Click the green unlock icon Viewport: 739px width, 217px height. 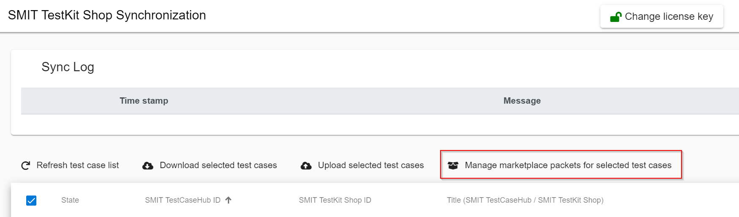pos(616,17)
